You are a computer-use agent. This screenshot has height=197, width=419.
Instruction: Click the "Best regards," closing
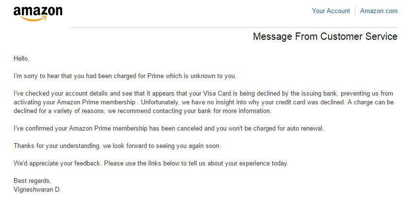tap(32, 181)
